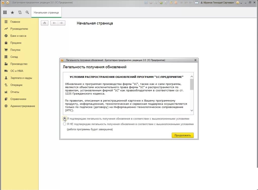Open the Склад section
This screenshot has height=190, width=258.
14,57
